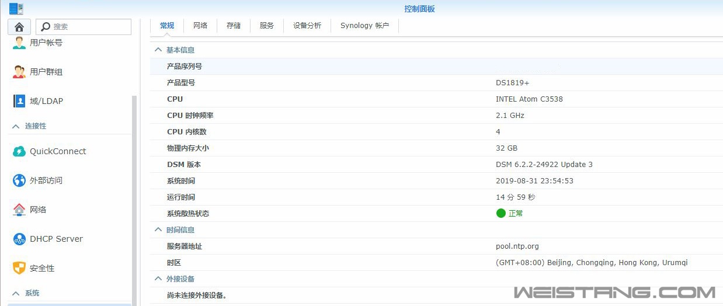The height and width of the screenshot is (306, 723).
Task: Switch to the 设备分析 tab
Action: [x=307, y=26]
